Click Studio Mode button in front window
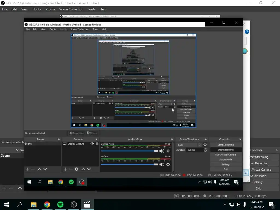 click(226, 160)
